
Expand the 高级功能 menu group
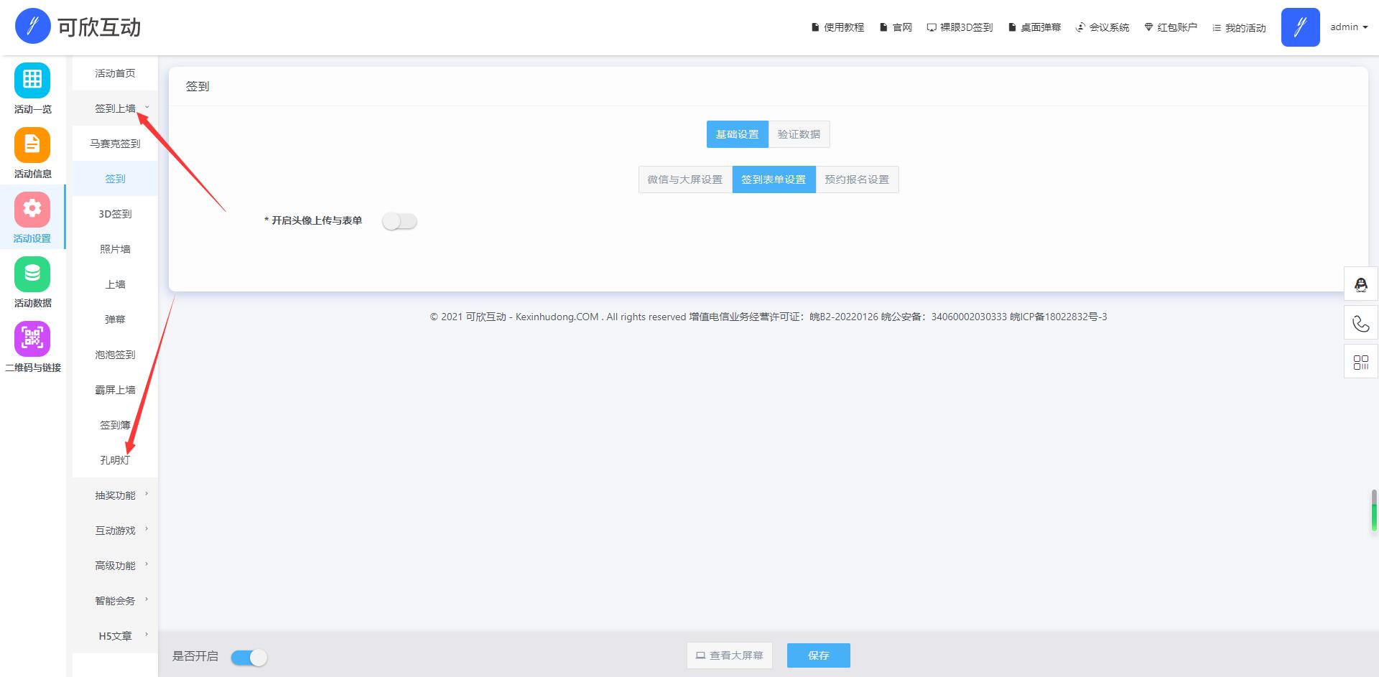[115, 566]
